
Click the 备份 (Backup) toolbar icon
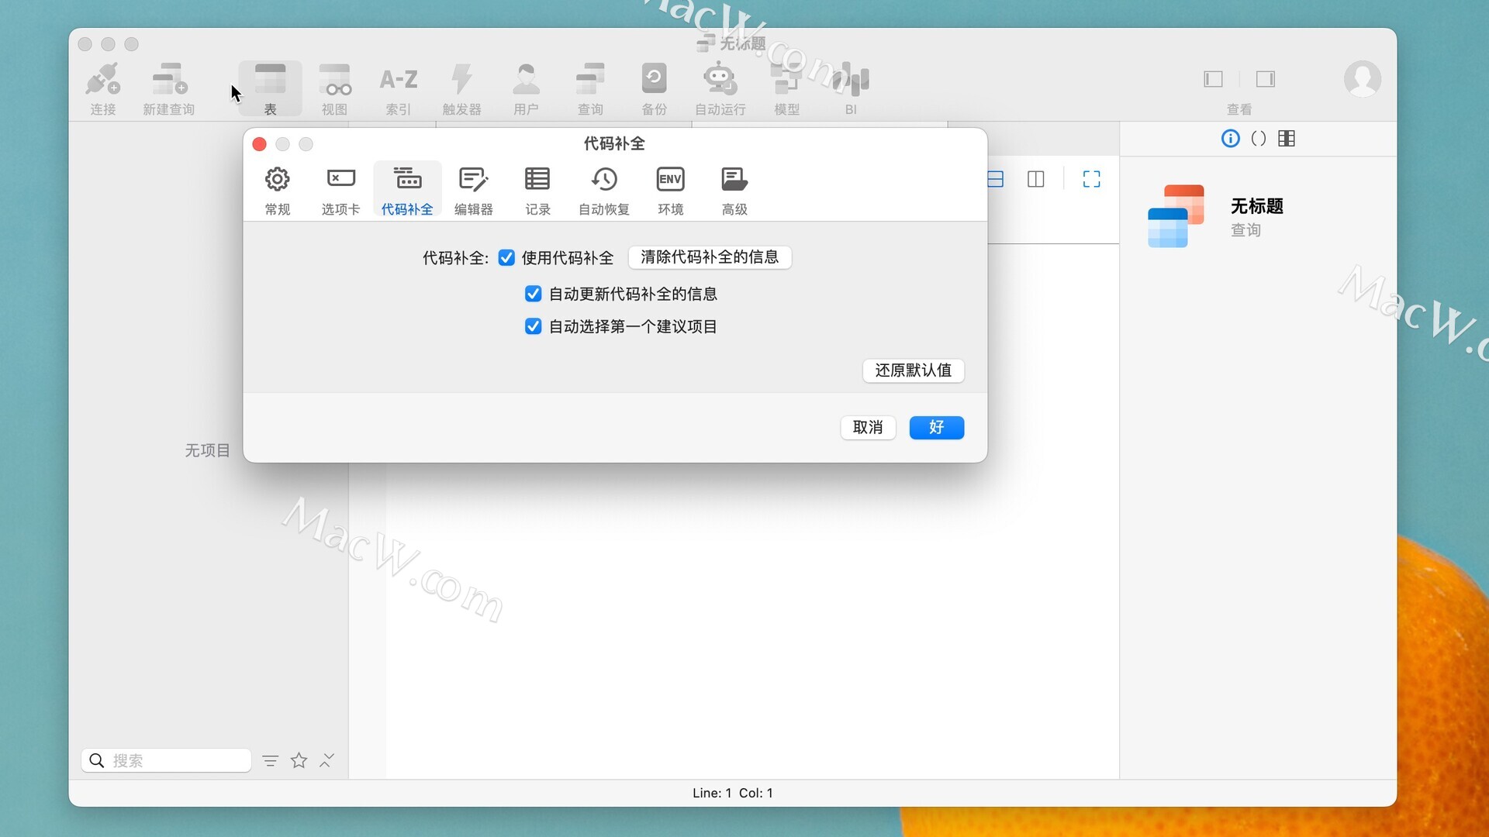pyautogui.click(x=654, y=88)
